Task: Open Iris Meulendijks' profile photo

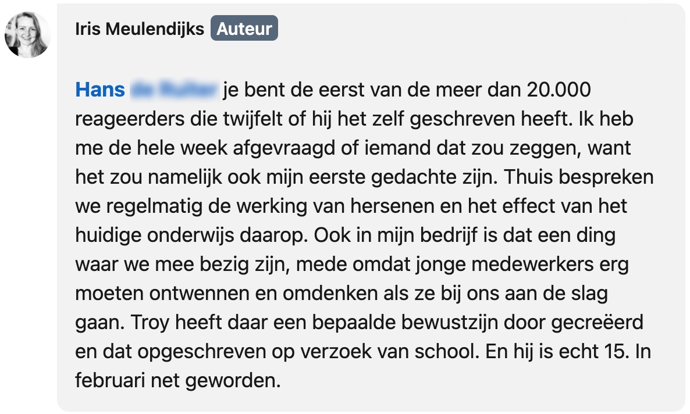Action: tap(28, 34)
